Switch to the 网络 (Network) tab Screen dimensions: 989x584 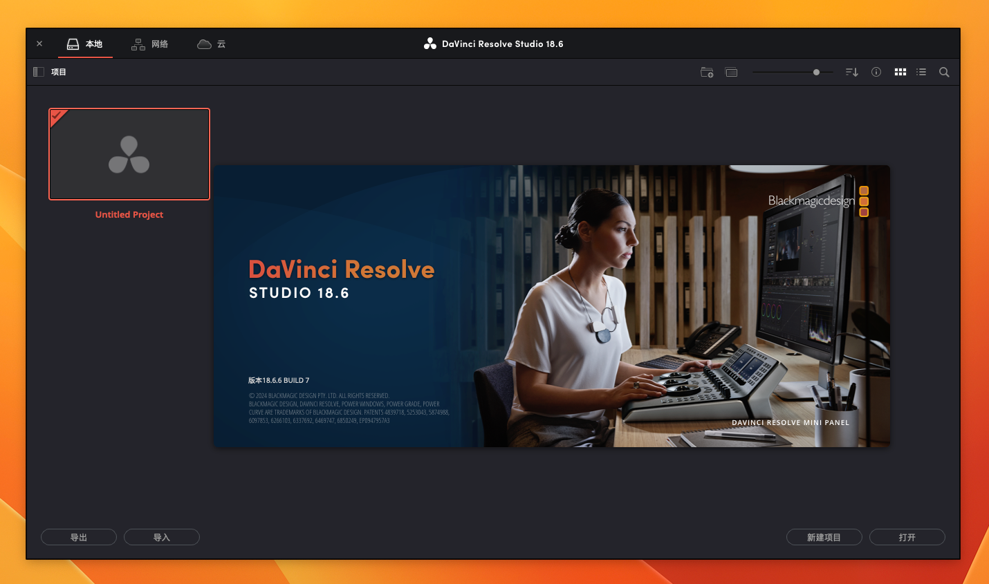(x=150, y=44)
